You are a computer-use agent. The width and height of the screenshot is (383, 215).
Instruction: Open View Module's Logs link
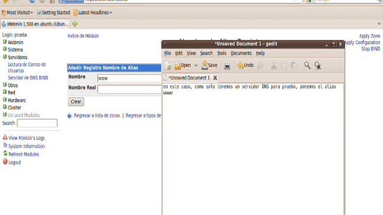point(26,138)
